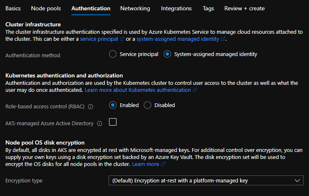Click external link icon after Kubernetes authentication link
Image resolution: width=309 pixels, height=196 pixels.
coord(195,90)
